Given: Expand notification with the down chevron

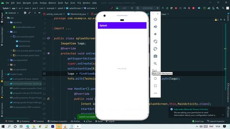Looking at the screenshot, I should (x=223, y=115).
